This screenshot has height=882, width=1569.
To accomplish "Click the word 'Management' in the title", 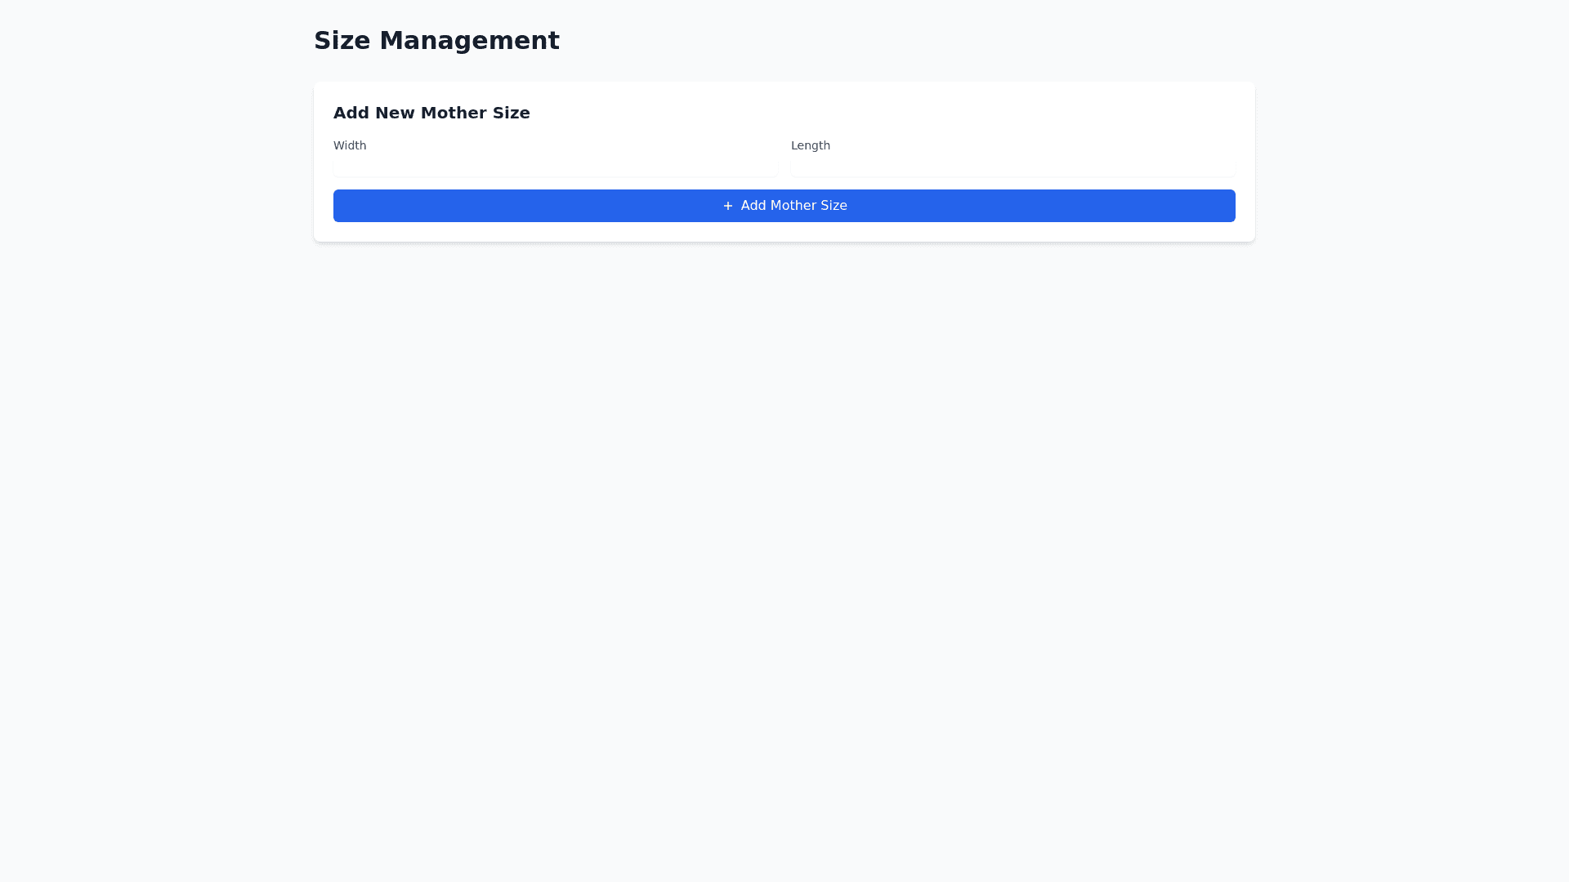I will (469, 41).
